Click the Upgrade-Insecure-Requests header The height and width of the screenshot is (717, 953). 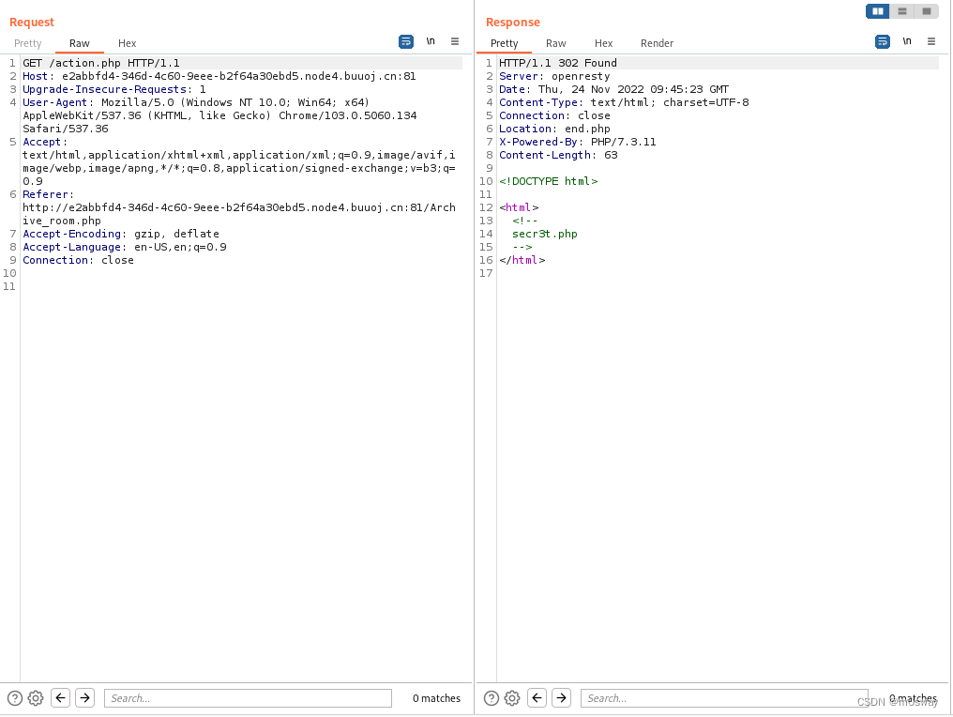tap(114, 89)
